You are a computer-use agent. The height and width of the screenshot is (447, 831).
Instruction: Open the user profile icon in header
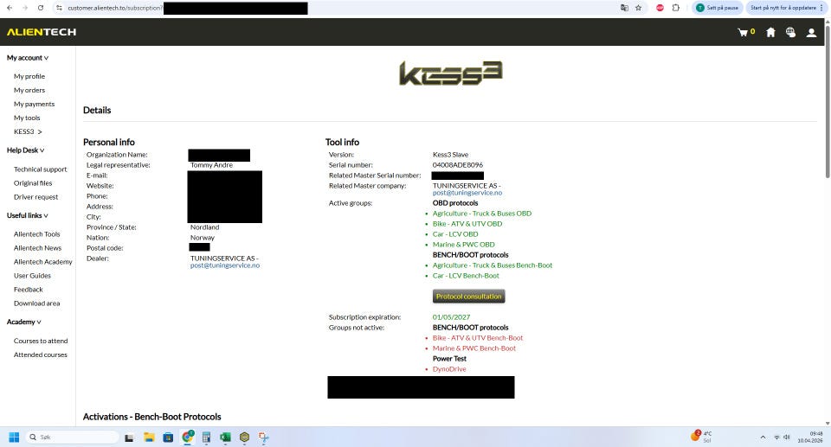(811, 32)
